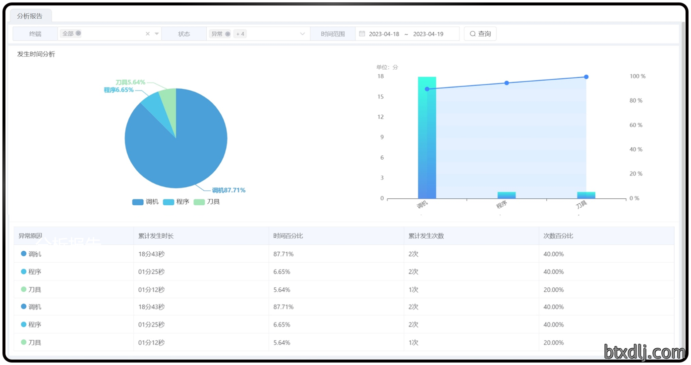The height and width of the screenshot is (365, 691).
Task: Click the 时间百分比 column header
Action: pyautogui.click(x=288, y=236)
